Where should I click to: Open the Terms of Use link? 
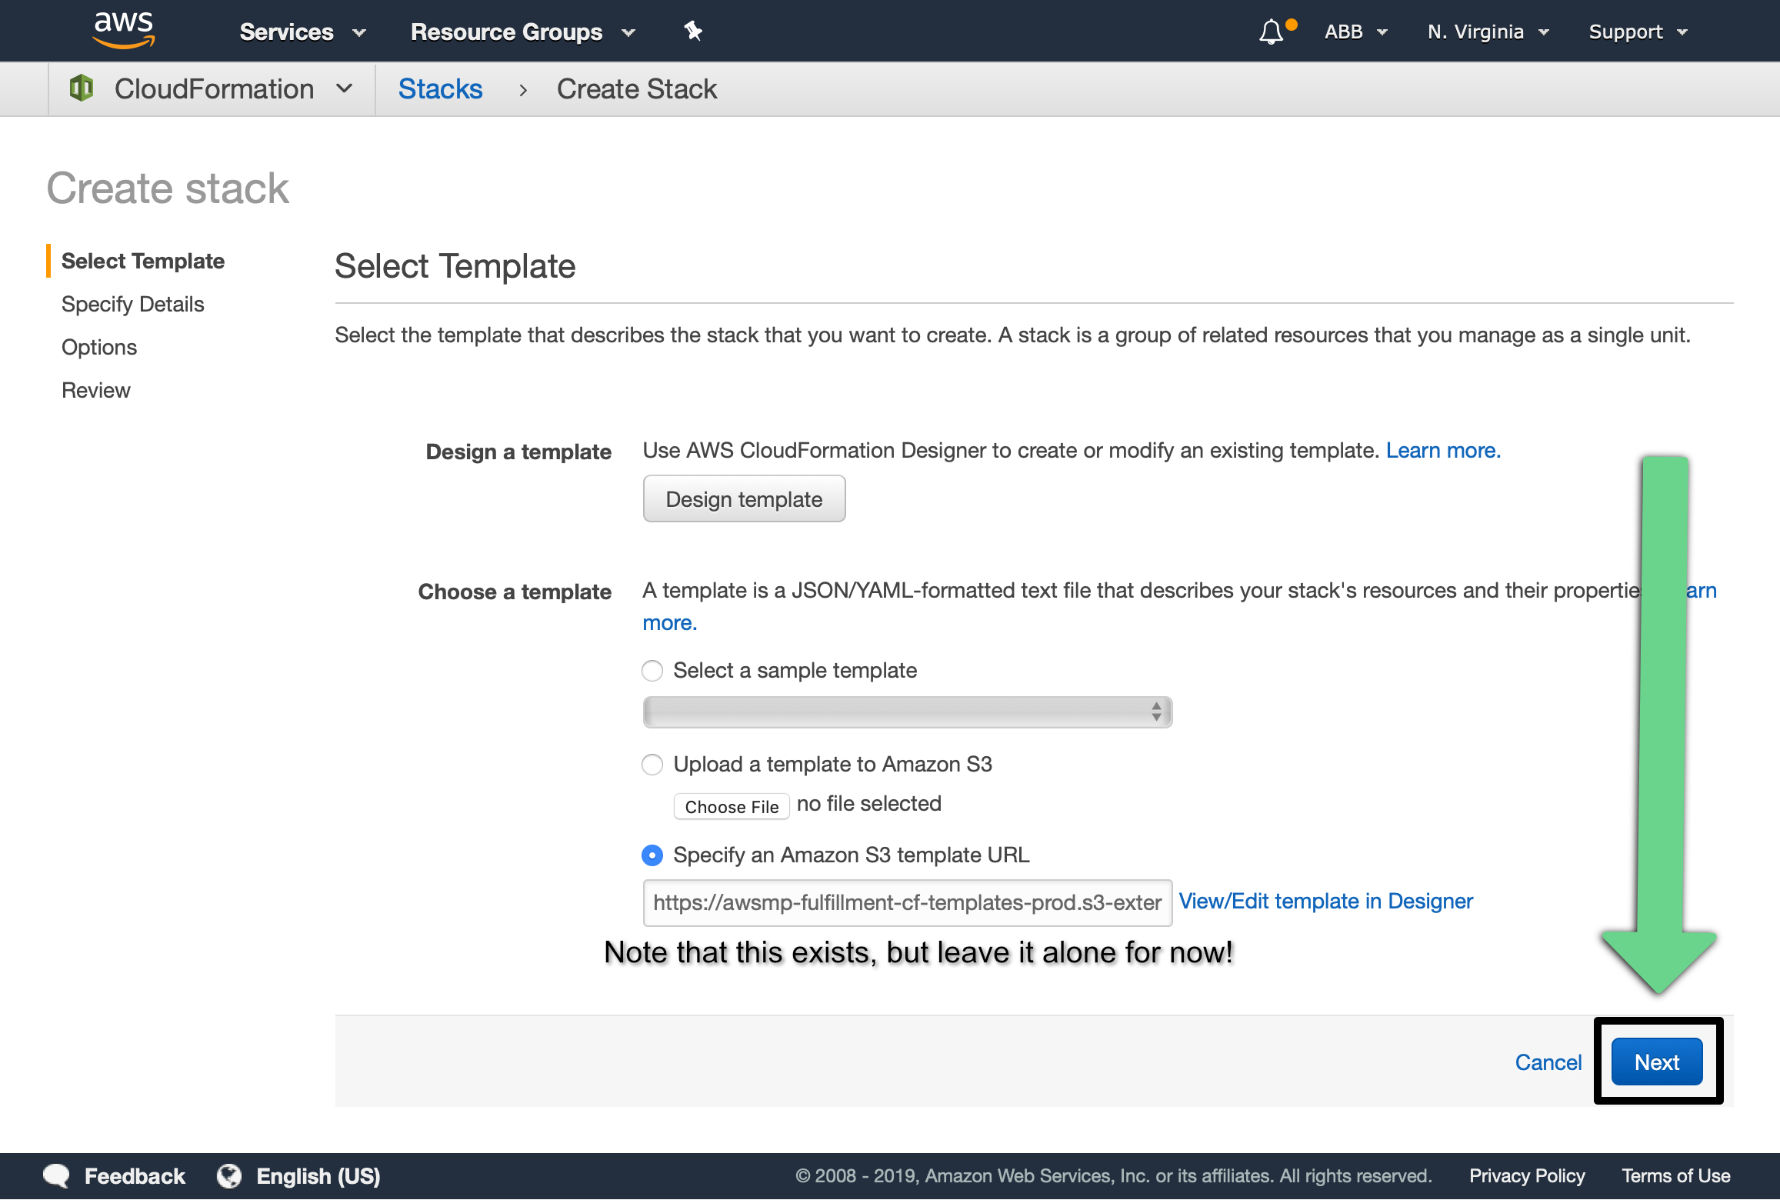click(1676, 1176)
